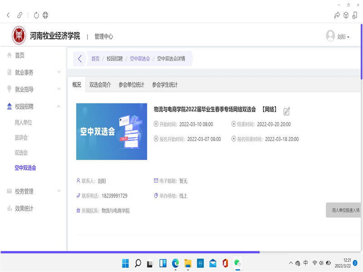The width and height of the screenshot is (363, 272).
Task: Click the share arrow icon at top right
Action: [x=337, y=15]
